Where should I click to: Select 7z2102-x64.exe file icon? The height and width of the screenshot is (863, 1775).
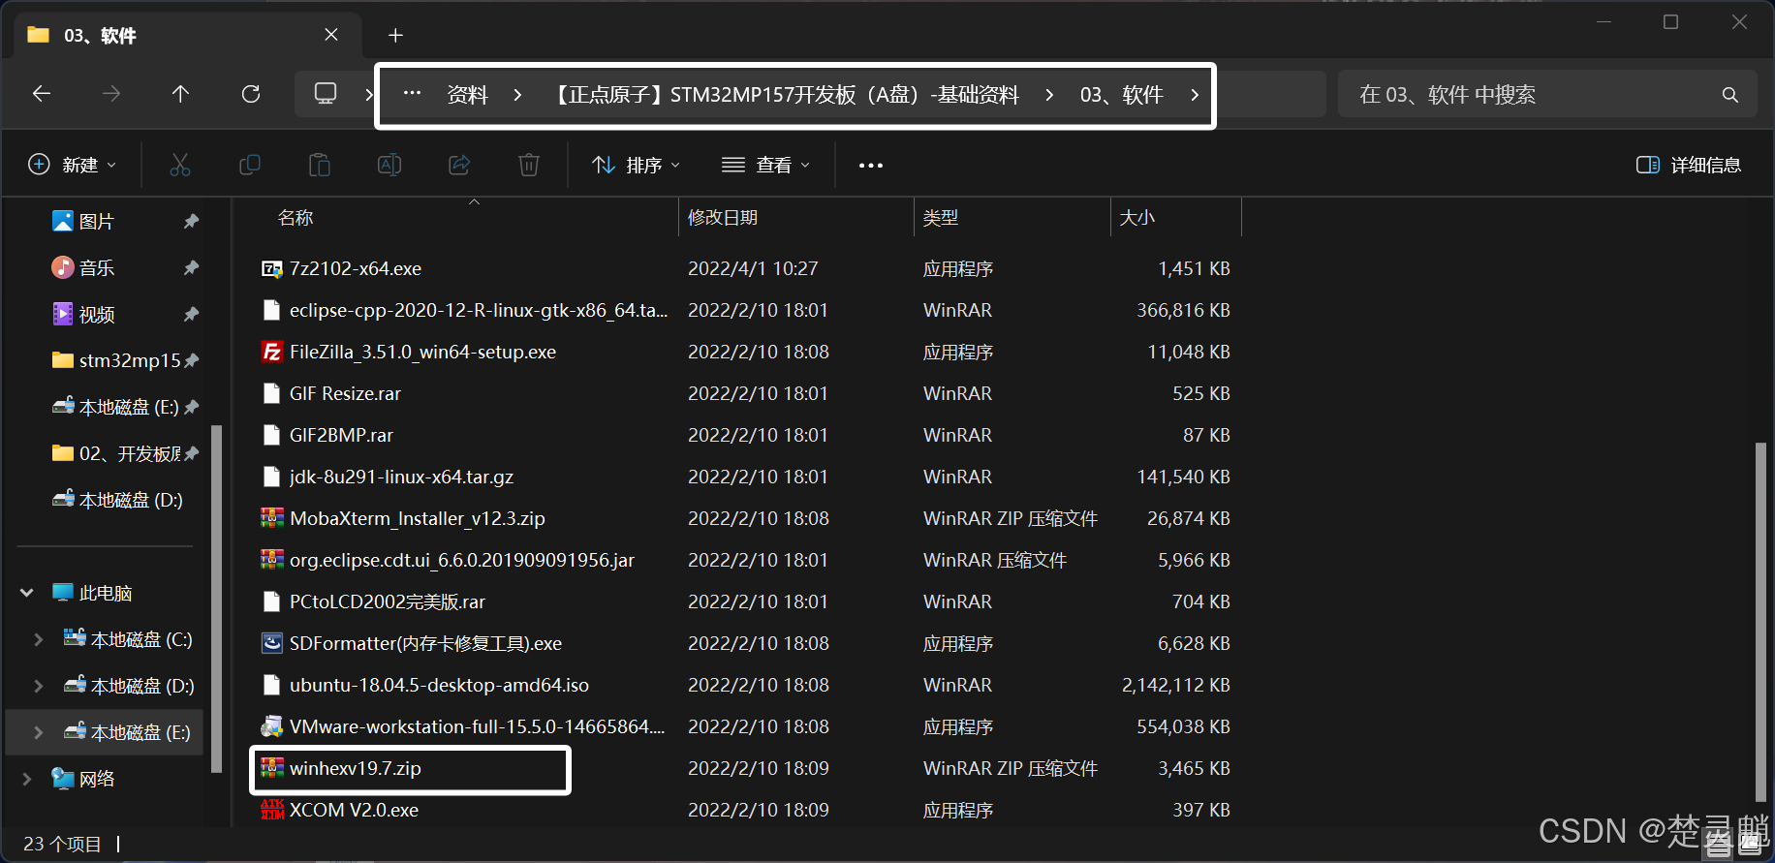click(x=272, y=268)
